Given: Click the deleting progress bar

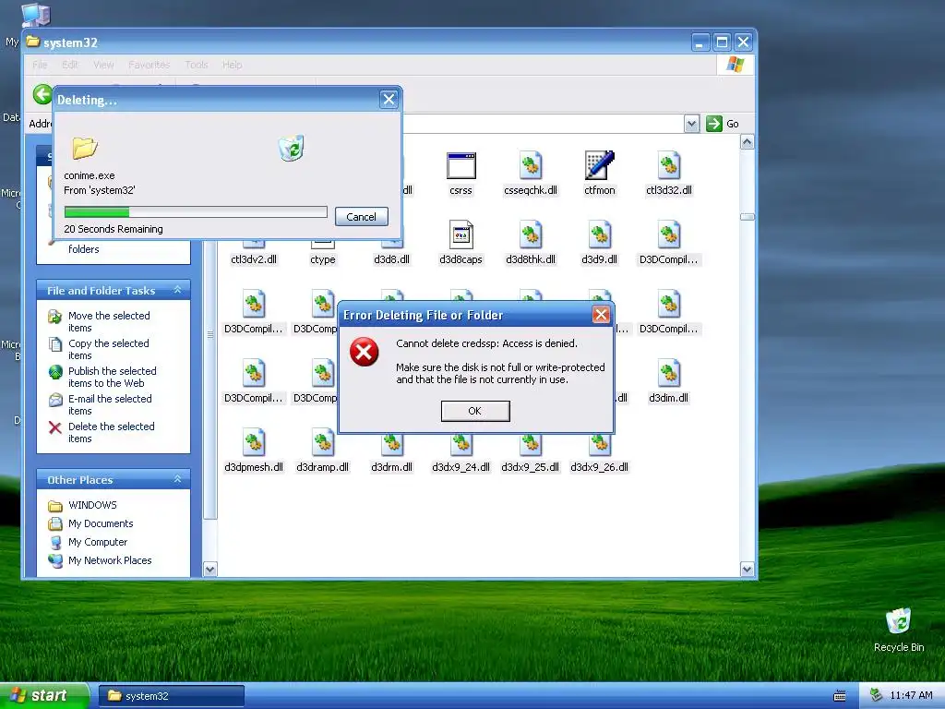Looking at the screenshot, I should (x=196, y=211).
